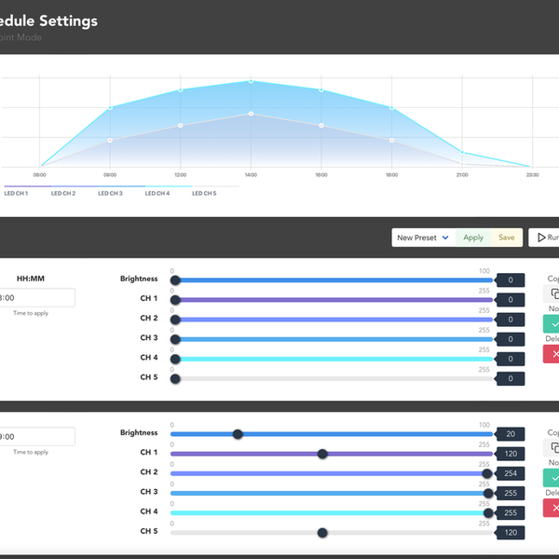The image size is (559, 559).
Task: Click the cyan chart point at 12:00
Action: pyautogui.click(x=181, y=90)
